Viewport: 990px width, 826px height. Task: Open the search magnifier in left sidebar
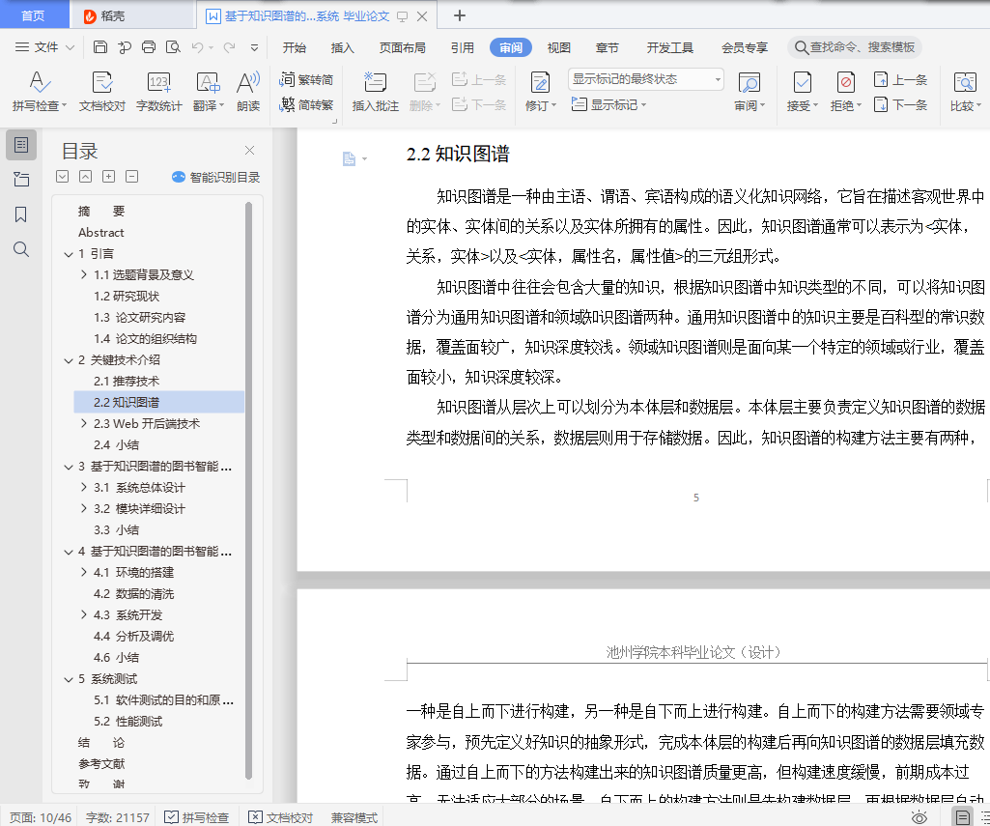(x=21, y=249)
